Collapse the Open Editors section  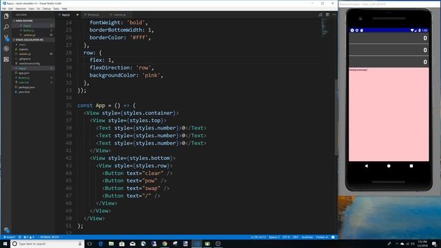(33, 21)
